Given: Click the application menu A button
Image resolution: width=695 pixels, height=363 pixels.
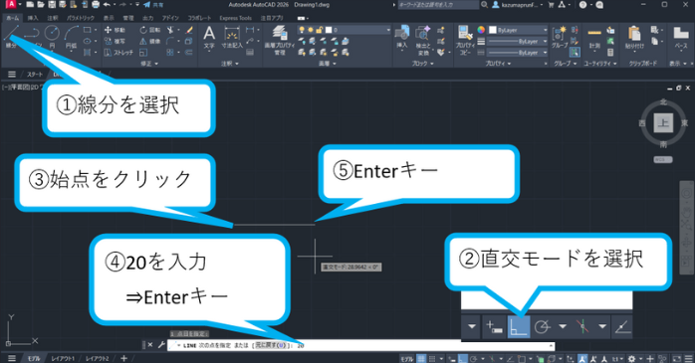Looking at the screenshot, I should (x=11, y=4).
